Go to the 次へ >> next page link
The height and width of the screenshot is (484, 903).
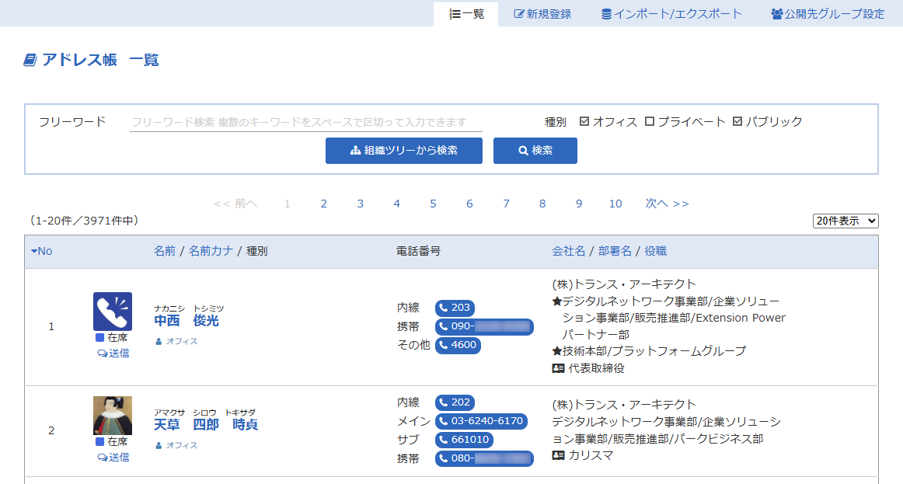pyautogui.click(x=667, y=204)
